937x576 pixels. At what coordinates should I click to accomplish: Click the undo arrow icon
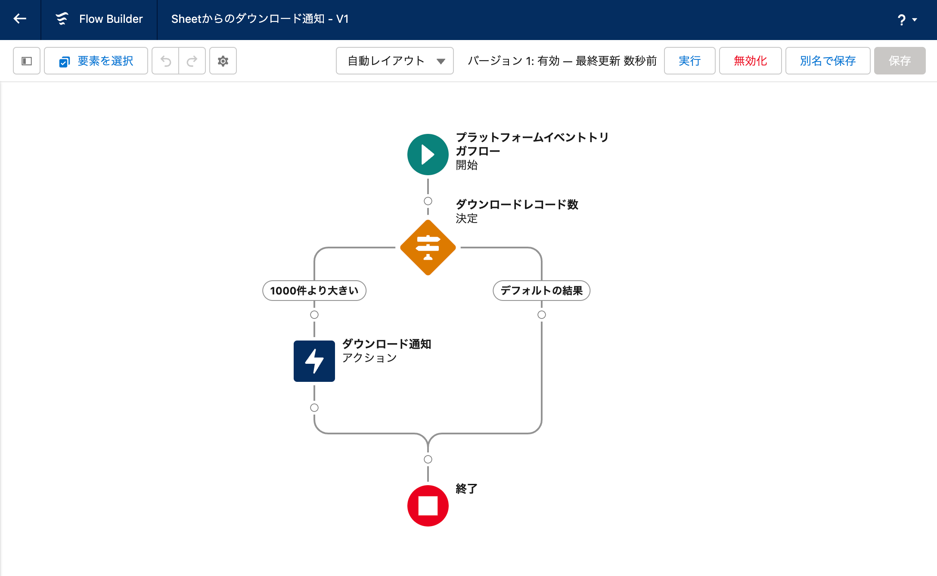(x=166, y=61)
